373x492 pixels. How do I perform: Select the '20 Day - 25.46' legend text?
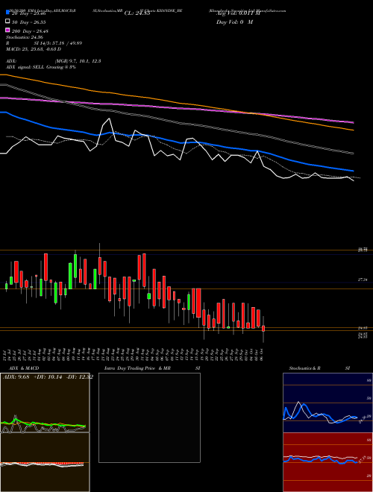coord(29,13)
